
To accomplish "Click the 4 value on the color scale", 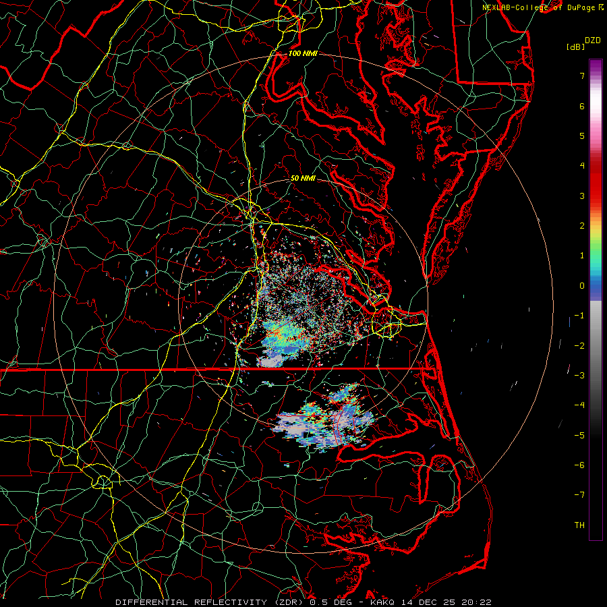I will [x=582, y=166].
